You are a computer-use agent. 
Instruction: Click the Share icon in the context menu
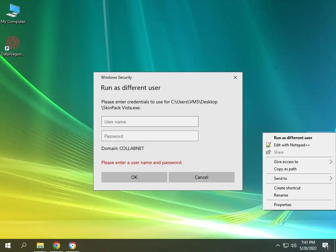(x=268, y=152)
